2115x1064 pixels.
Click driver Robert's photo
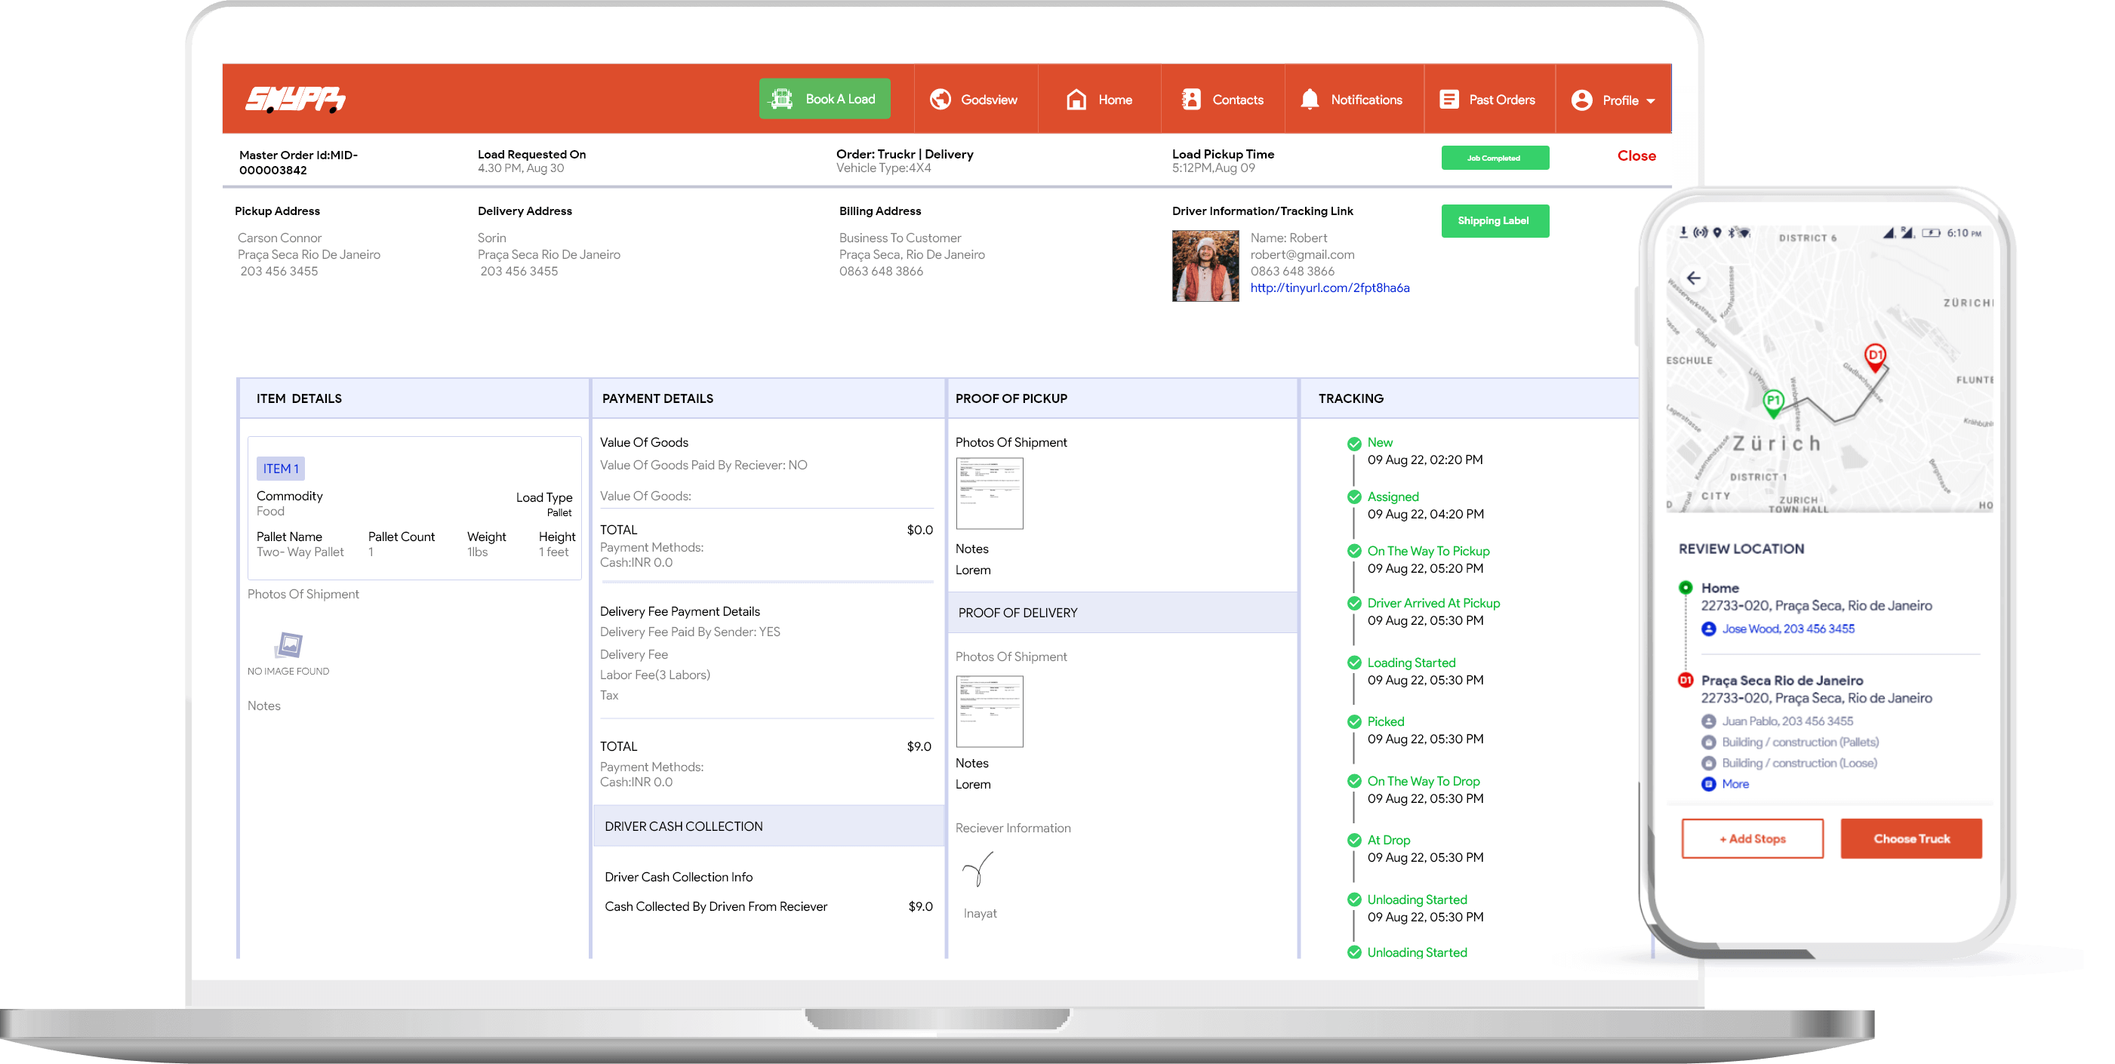1205,266
